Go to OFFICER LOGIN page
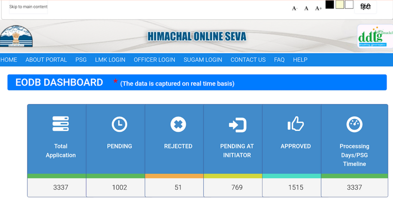 pos(154,59)
